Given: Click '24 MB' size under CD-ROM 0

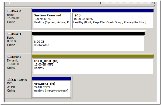Looking at the screenshot, I should pos(11,87).
